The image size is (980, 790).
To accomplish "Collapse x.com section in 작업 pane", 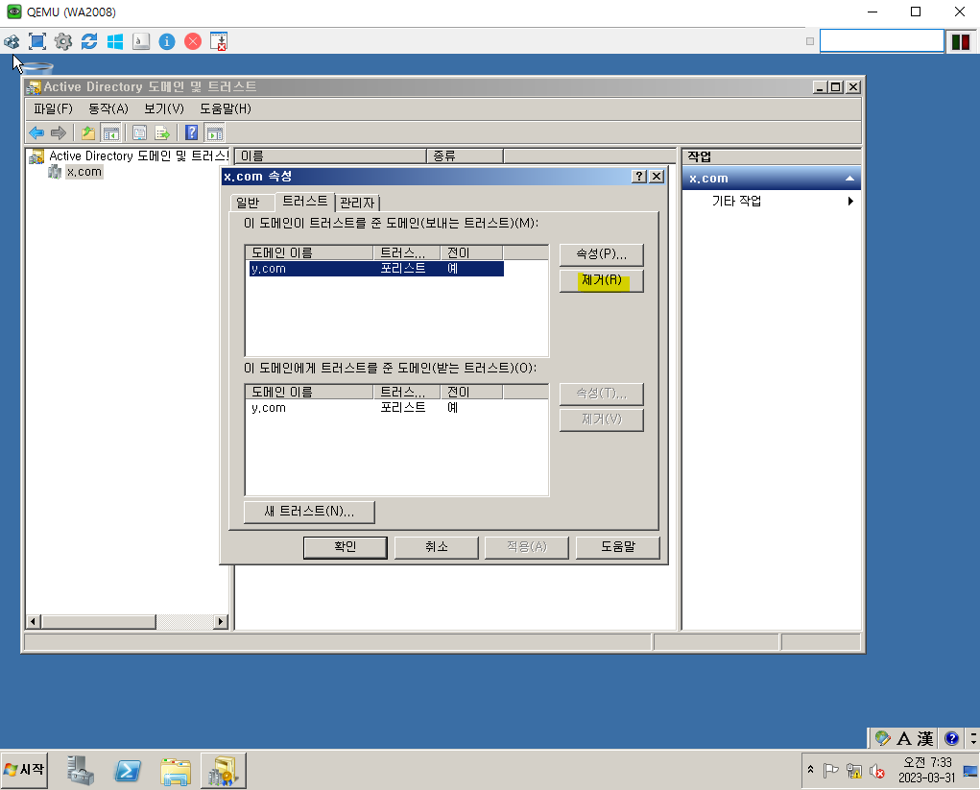I will coord(849,179).
